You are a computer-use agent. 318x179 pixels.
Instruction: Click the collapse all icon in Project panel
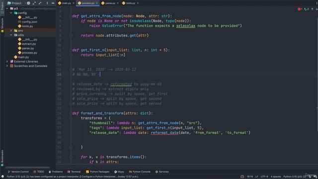tap(40, 3)
